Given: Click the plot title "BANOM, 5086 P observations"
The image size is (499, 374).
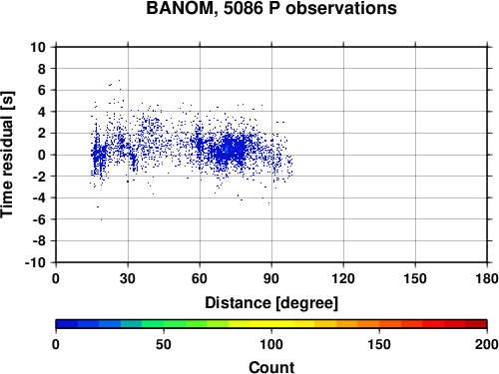Looking at the screenshot, I should [271, 8].
